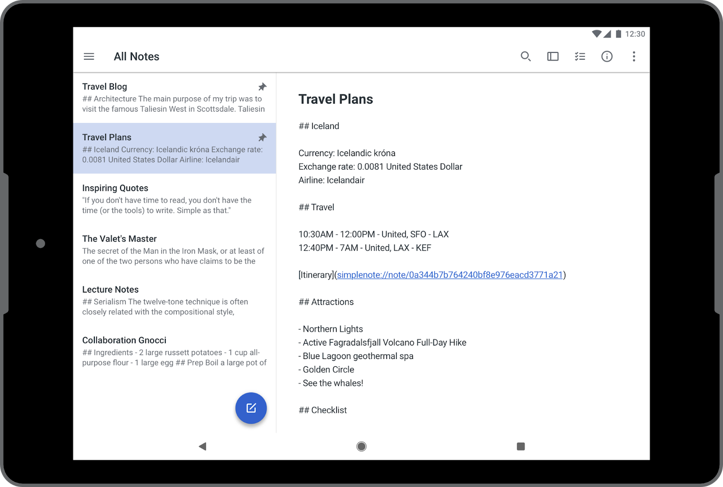Click the 'Currency: Icelandic króna' line

(347, 153)
